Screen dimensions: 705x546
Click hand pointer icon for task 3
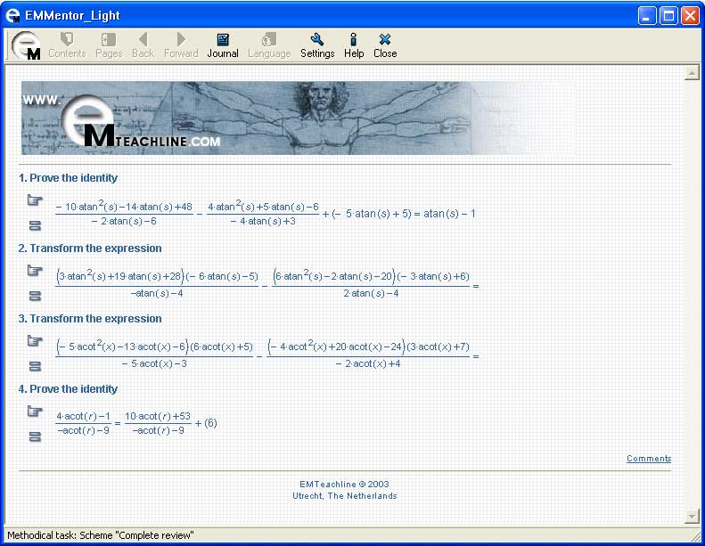click(35, 341)
